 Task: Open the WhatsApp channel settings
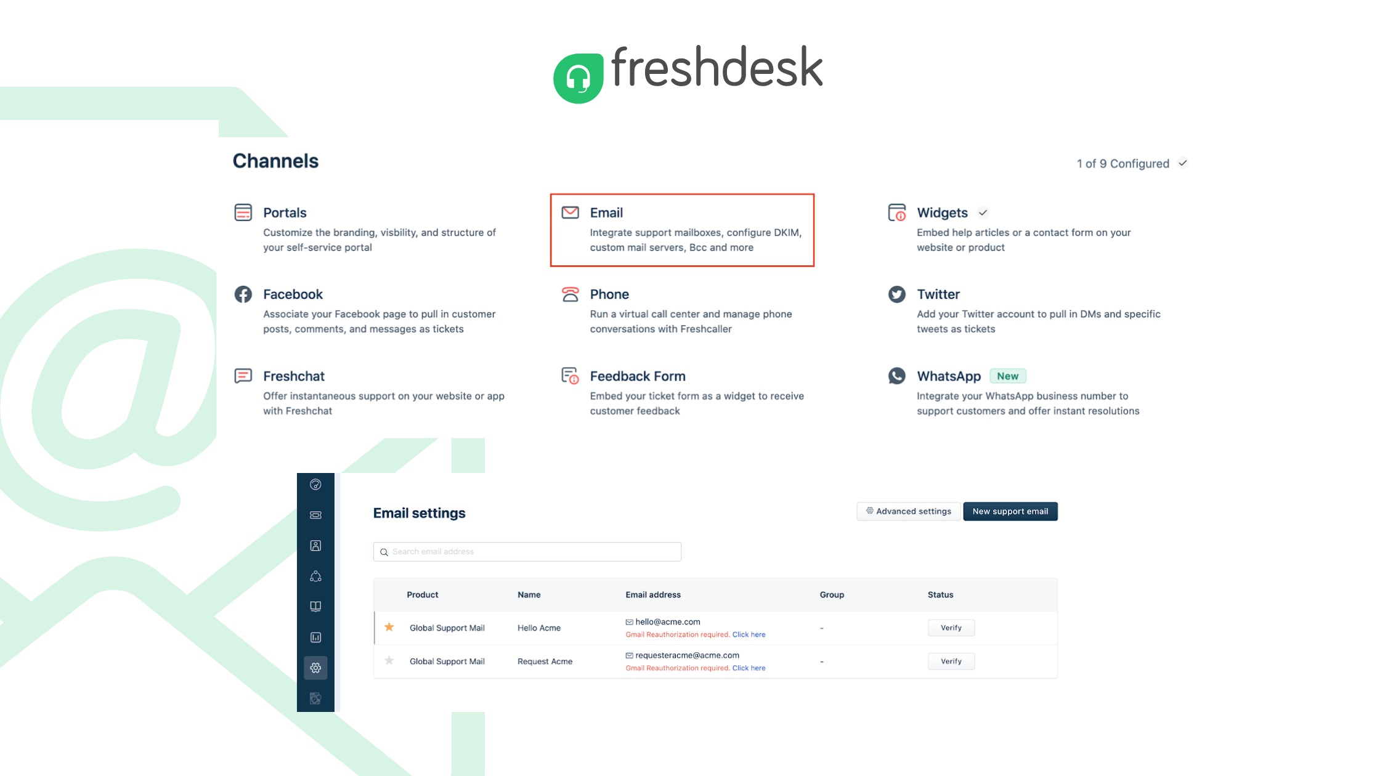coord(949,375)
